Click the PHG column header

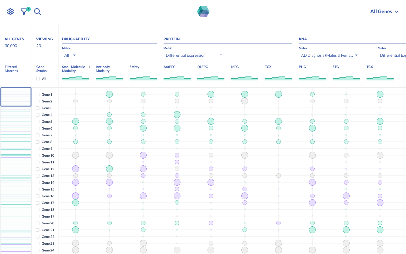point(302,67)
